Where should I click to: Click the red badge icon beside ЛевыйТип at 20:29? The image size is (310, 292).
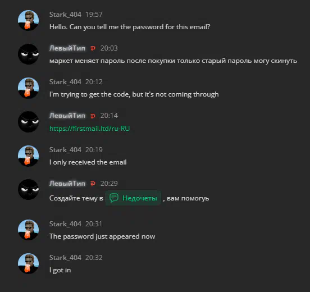coord(93,184)
